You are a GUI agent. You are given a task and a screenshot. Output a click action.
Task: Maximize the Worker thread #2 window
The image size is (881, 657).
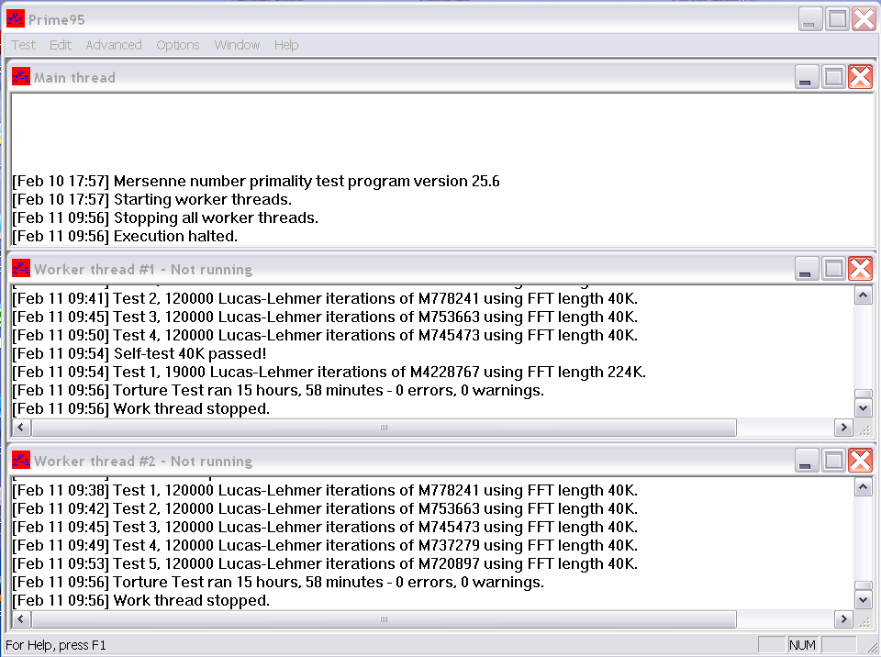[833, 461]
